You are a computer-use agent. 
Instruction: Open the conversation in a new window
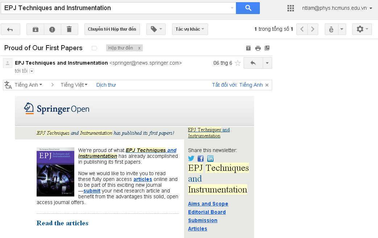coord(267,48)
